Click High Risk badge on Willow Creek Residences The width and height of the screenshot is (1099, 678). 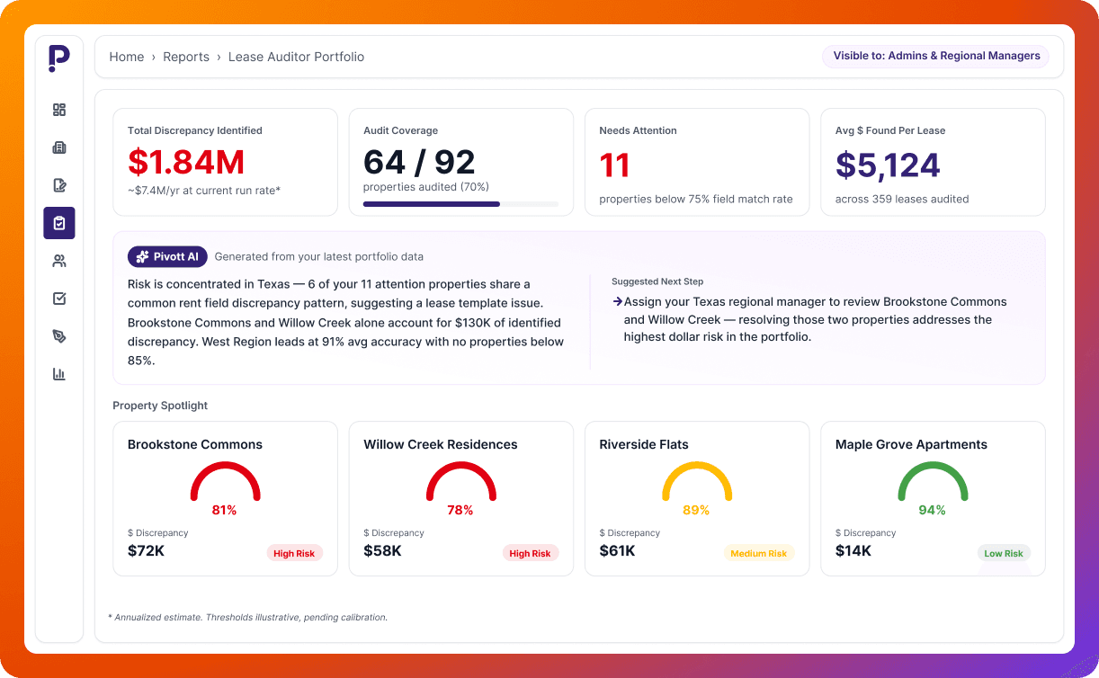(x=530, y=553)
